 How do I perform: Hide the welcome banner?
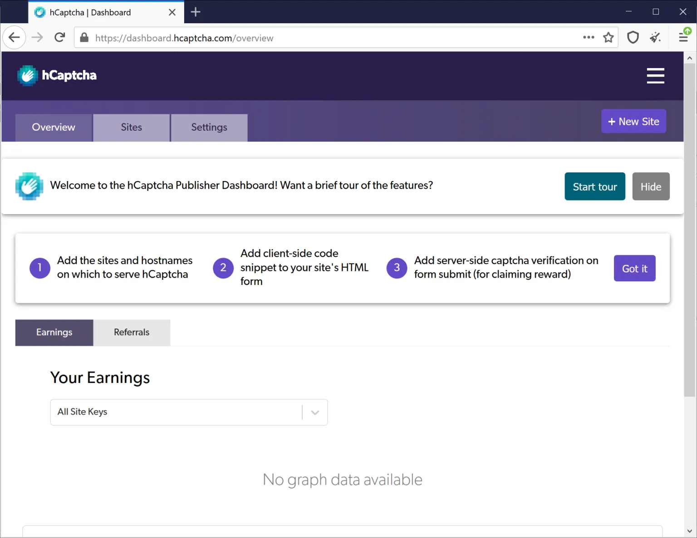pos(651,186)
